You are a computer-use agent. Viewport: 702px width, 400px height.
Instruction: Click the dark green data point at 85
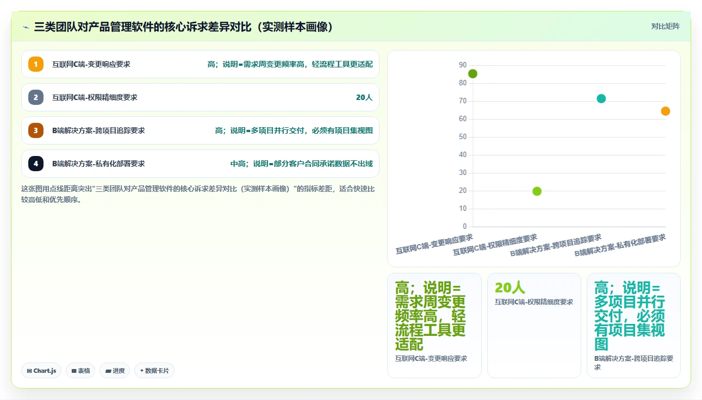click(x=473, y=74)
